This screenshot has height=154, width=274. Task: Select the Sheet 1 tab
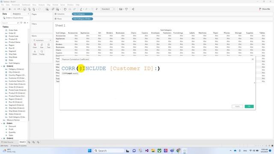click(x=22, y=142)
